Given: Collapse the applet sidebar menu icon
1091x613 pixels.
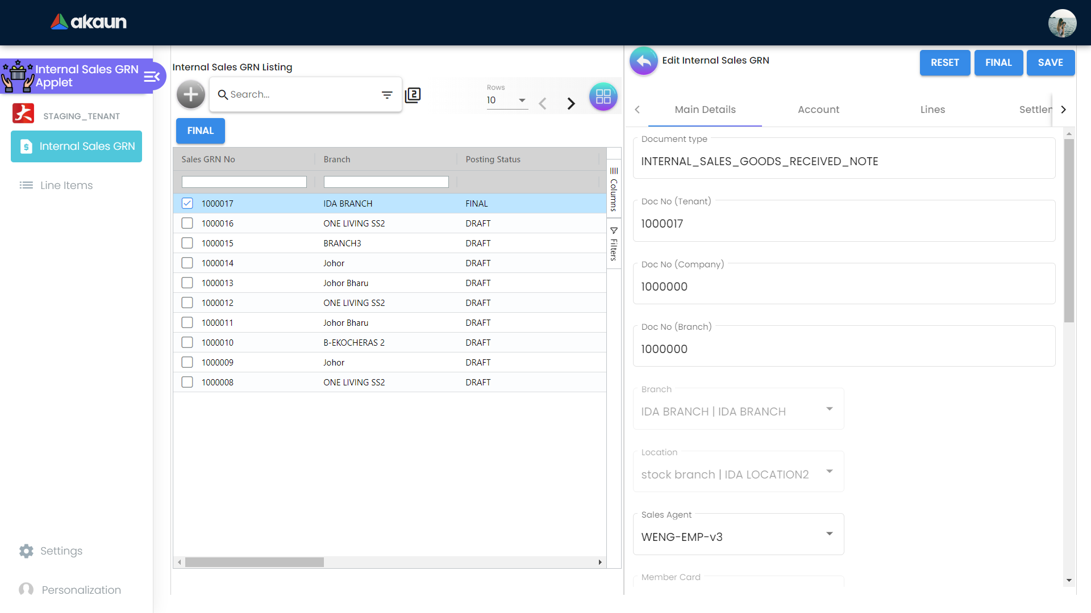Looking at the screenshot, I should (152, 77).
